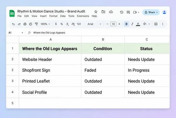The height and width of the screenshot is (118, 176).
Task: Click the Share button
Action: (x=151, y=12)
